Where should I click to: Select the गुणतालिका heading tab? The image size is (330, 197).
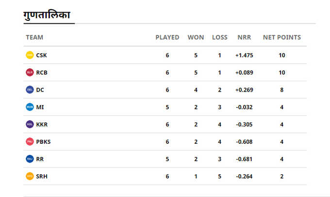pyautogui.click(x=47, y=15)
